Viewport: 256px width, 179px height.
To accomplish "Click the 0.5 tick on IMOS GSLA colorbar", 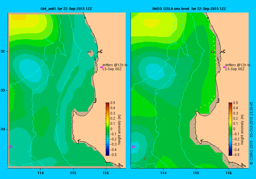I will pyautogui.click(x=236, y=103).
